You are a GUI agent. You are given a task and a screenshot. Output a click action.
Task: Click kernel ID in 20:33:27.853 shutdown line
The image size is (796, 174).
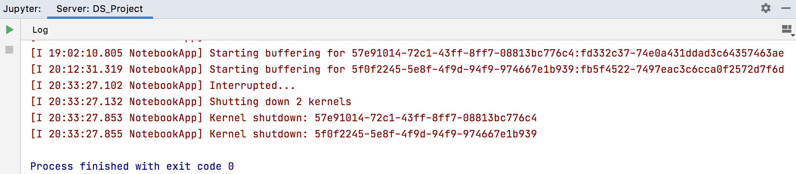425,118
